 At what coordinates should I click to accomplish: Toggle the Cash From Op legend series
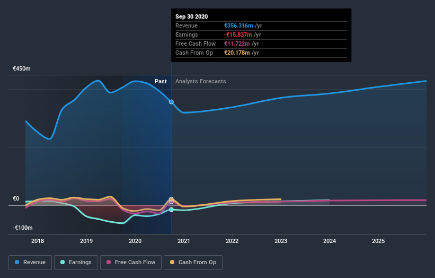pyautogui.click(x=193, y=263)
